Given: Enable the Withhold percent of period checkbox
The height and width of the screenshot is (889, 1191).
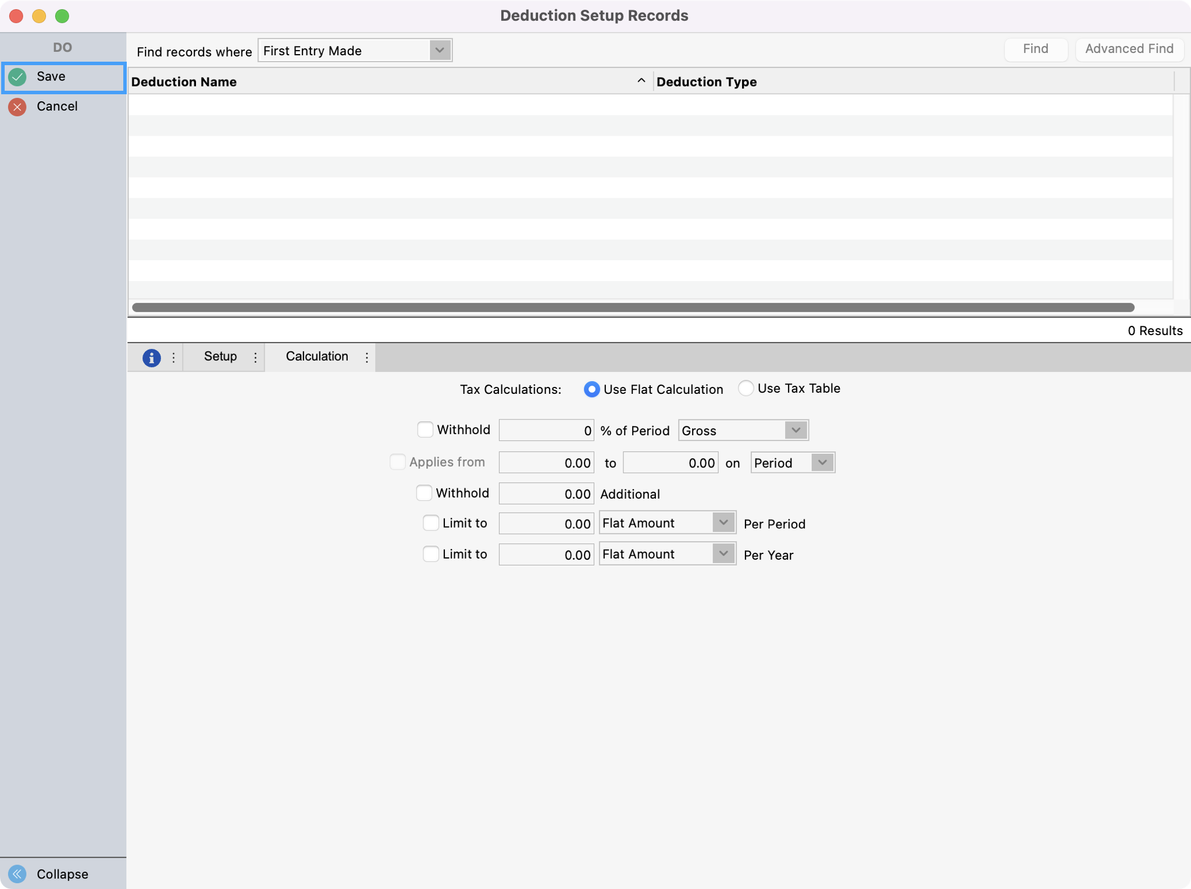Looking at the screenshot, I should (425, 429).
